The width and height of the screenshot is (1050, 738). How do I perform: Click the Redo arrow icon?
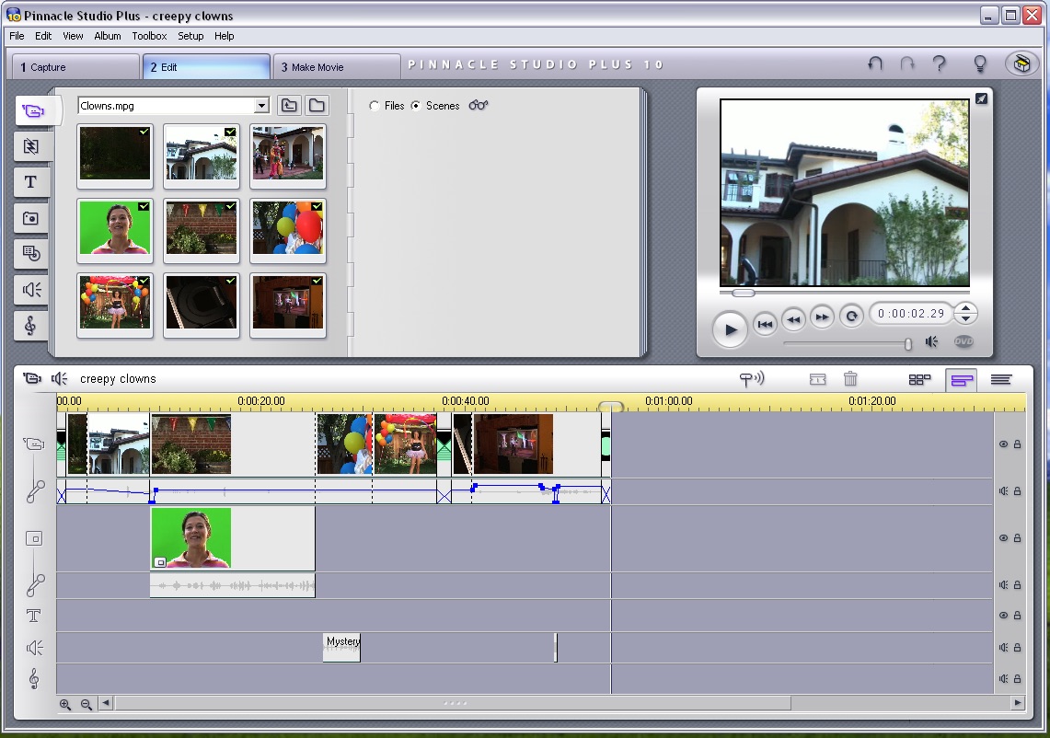907,64
